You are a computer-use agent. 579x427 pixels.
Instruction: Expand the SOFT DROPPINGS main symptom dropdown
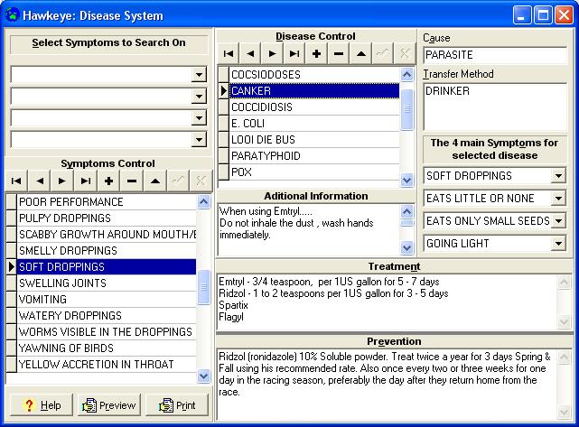pyautogui.click(x=558, y=176)
